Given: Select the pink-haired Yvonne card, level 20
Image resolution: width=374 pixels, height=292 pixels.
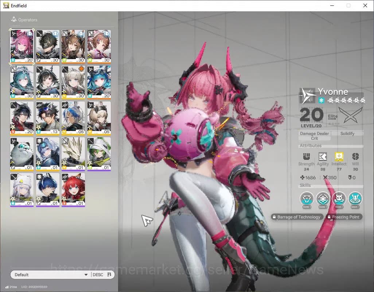Looking at the screenshot, I should coord(22,47).
